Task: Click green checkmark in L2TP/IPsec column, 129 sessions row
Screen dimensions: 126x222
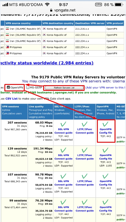Action: (85, 150)
